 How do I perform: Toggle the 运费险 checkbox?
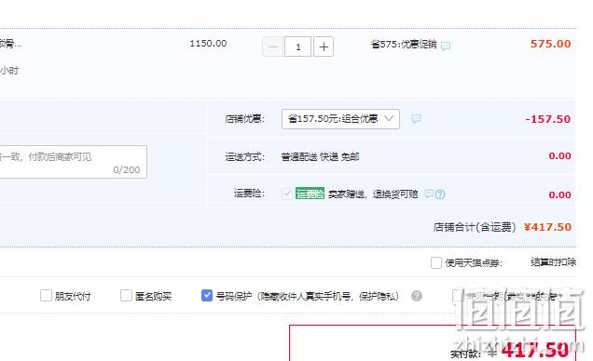(x=287, y=194)
